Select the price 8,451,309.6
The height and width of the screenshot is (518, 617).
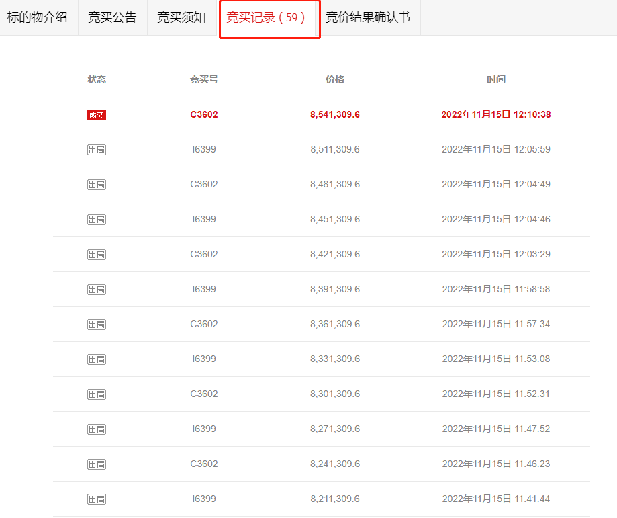[x=335, y=219]
